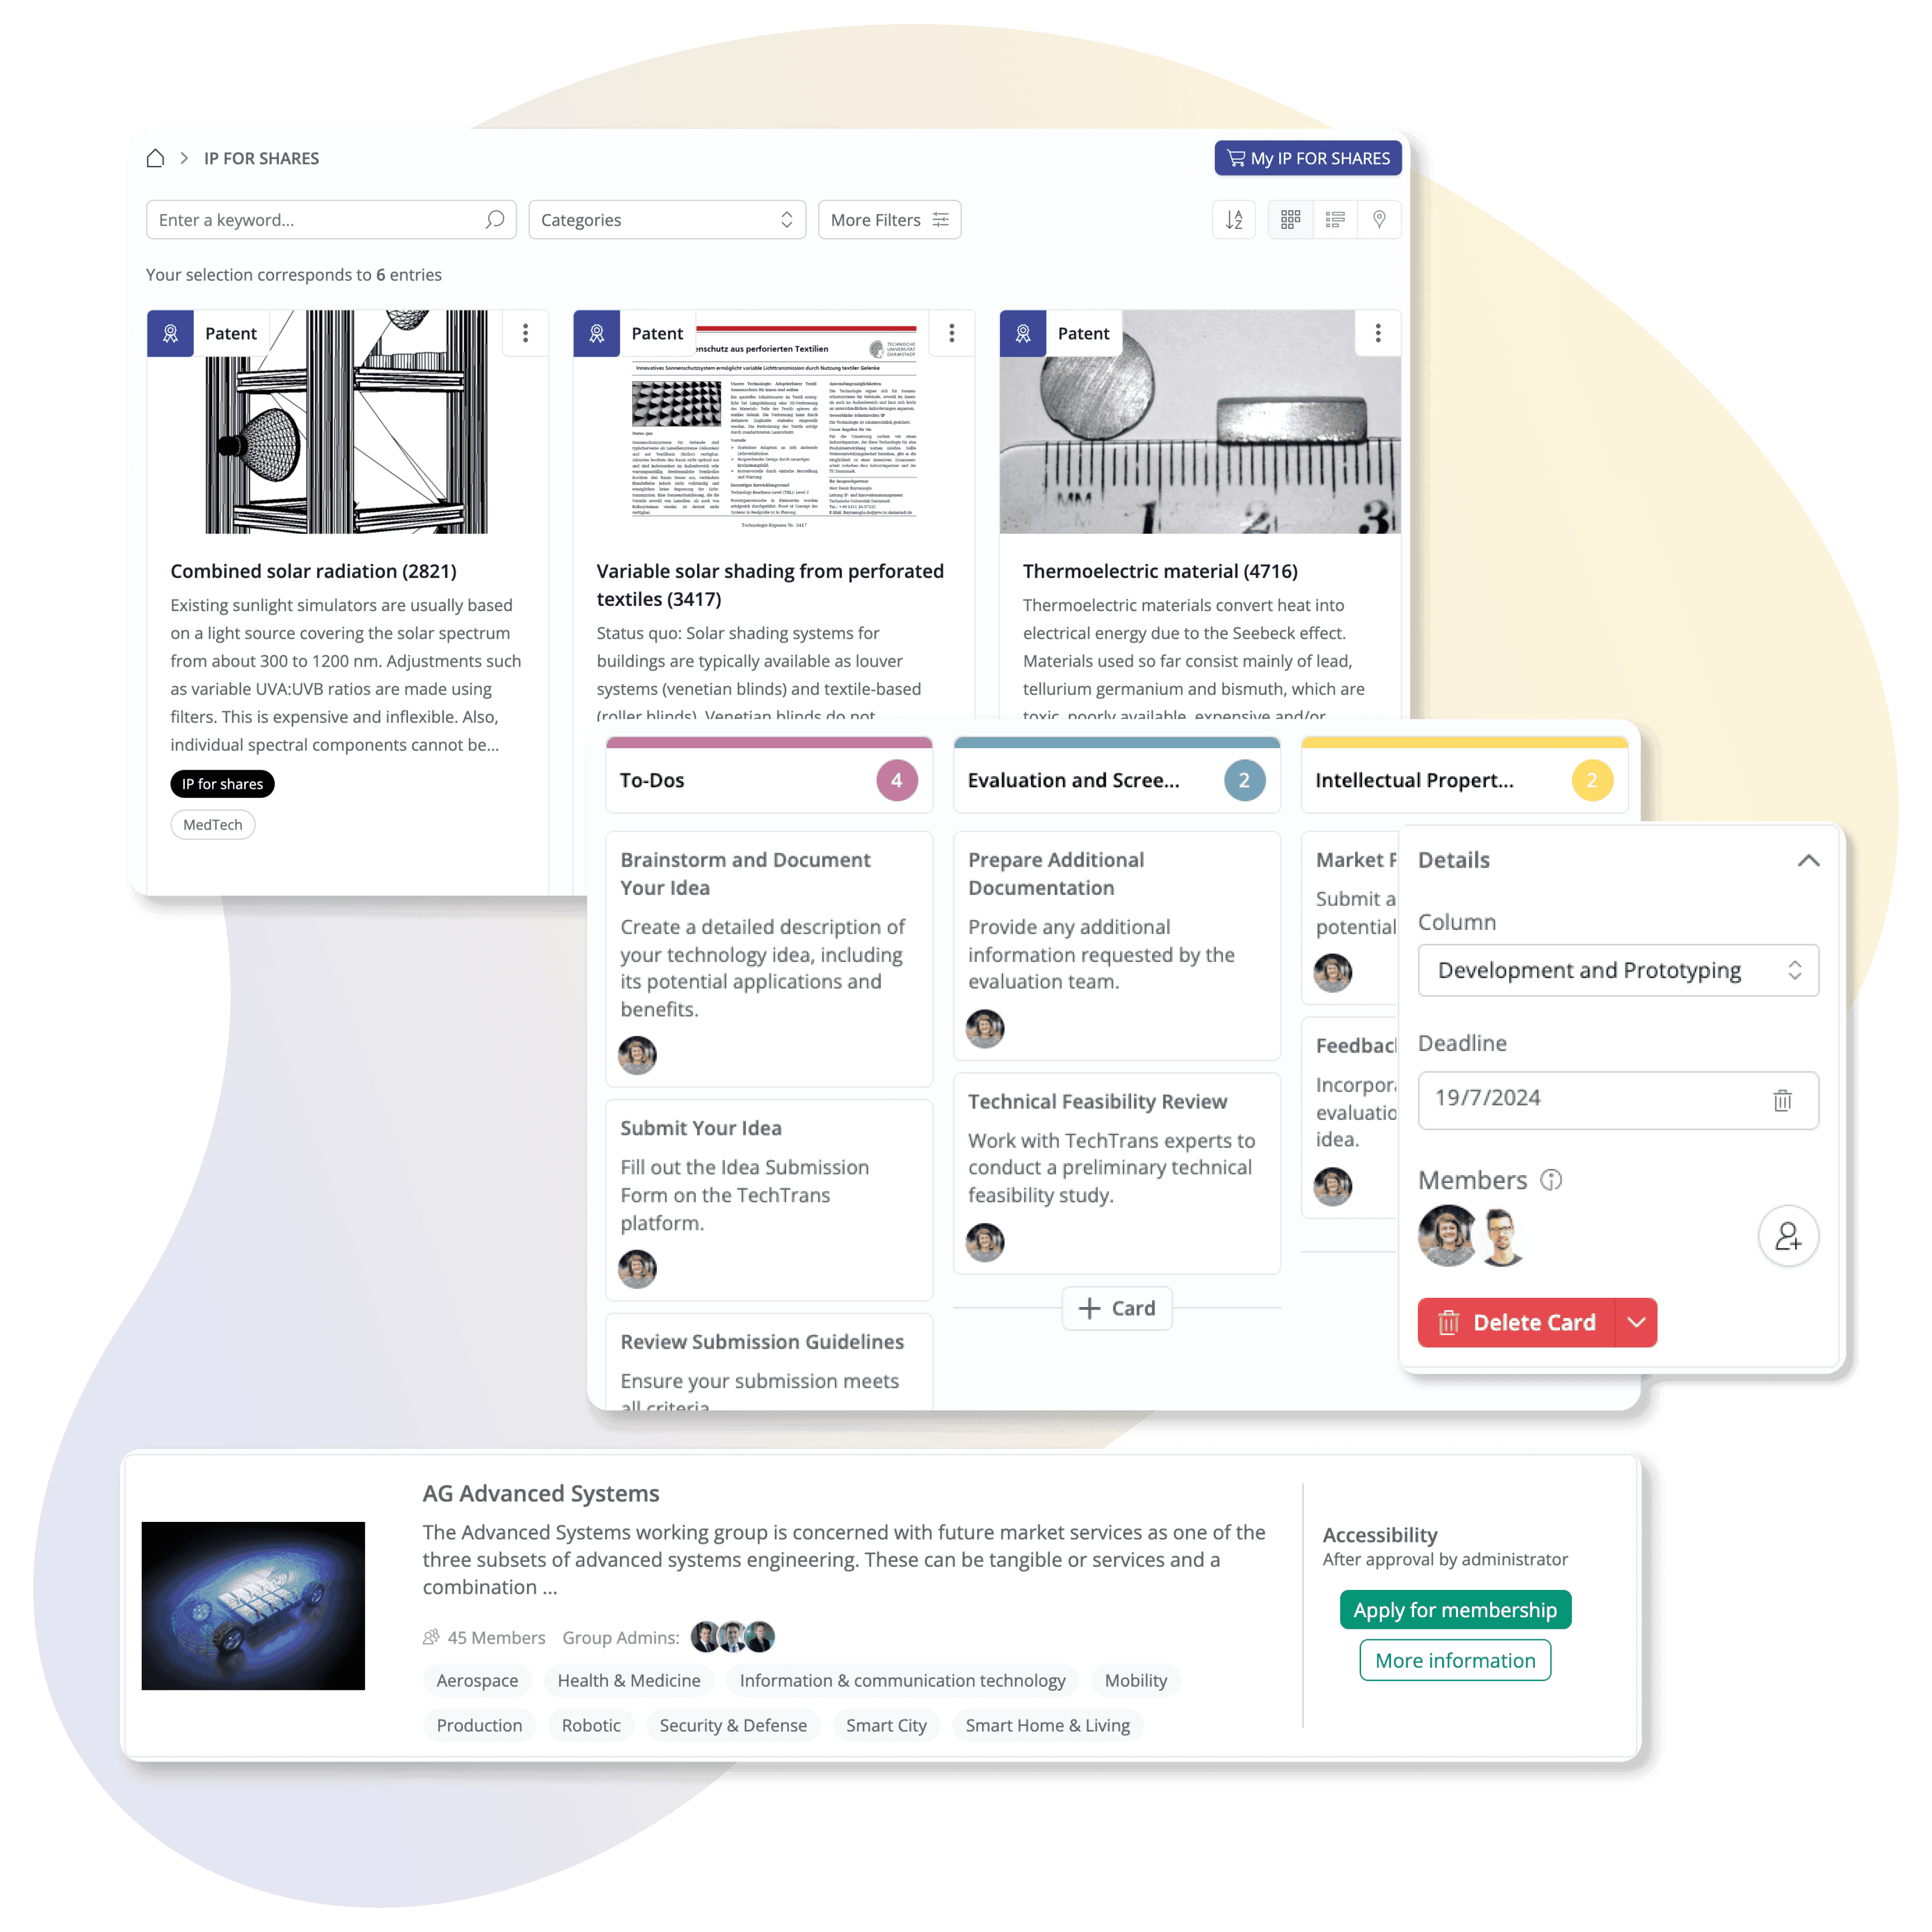Click the search magnifier icon

tap(494, 219)
